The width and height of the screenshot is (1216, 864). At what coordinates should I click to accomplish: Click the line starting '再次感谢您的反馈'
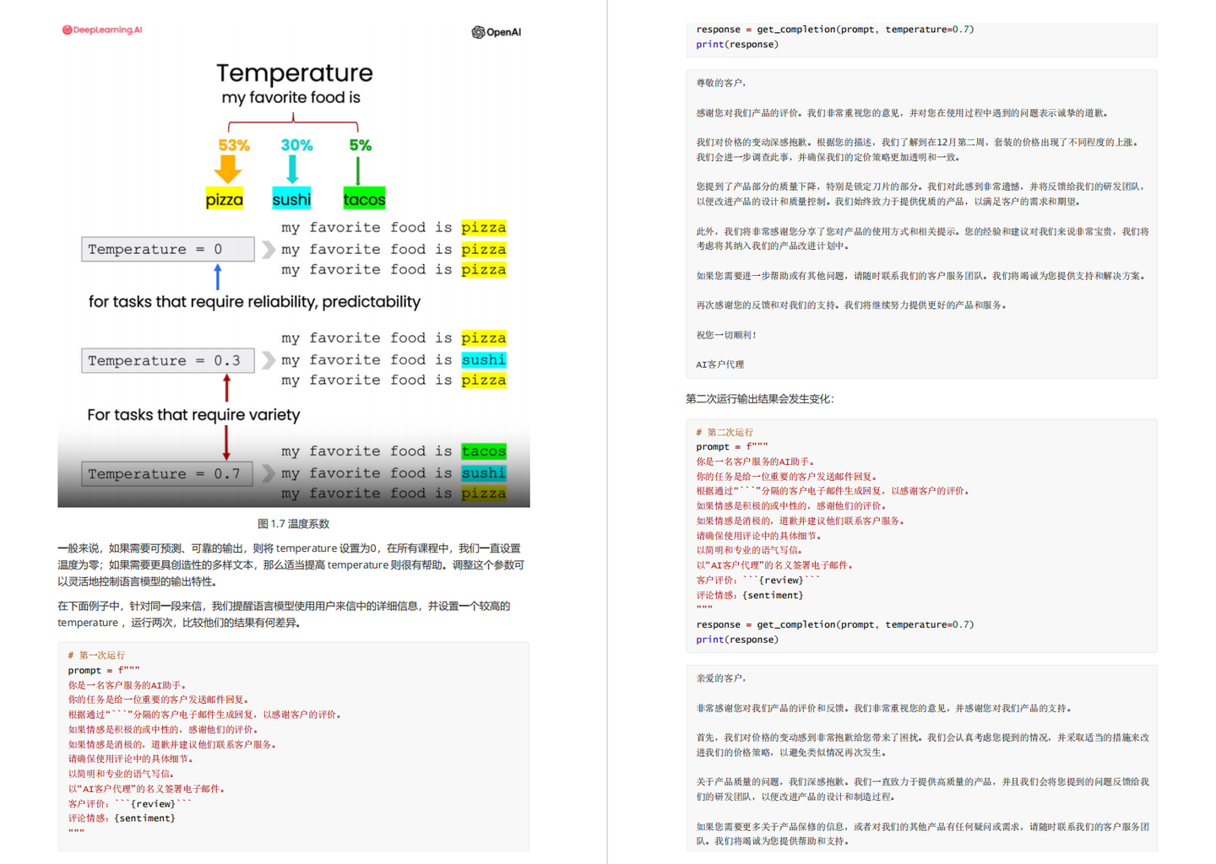coord(852,305)
